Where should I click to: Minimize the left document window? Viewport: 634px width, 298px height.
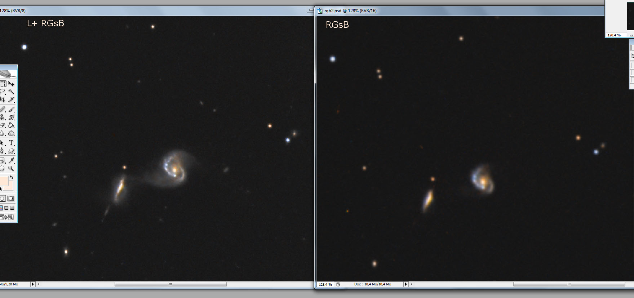pyautogui.click(x=311, y=10)
